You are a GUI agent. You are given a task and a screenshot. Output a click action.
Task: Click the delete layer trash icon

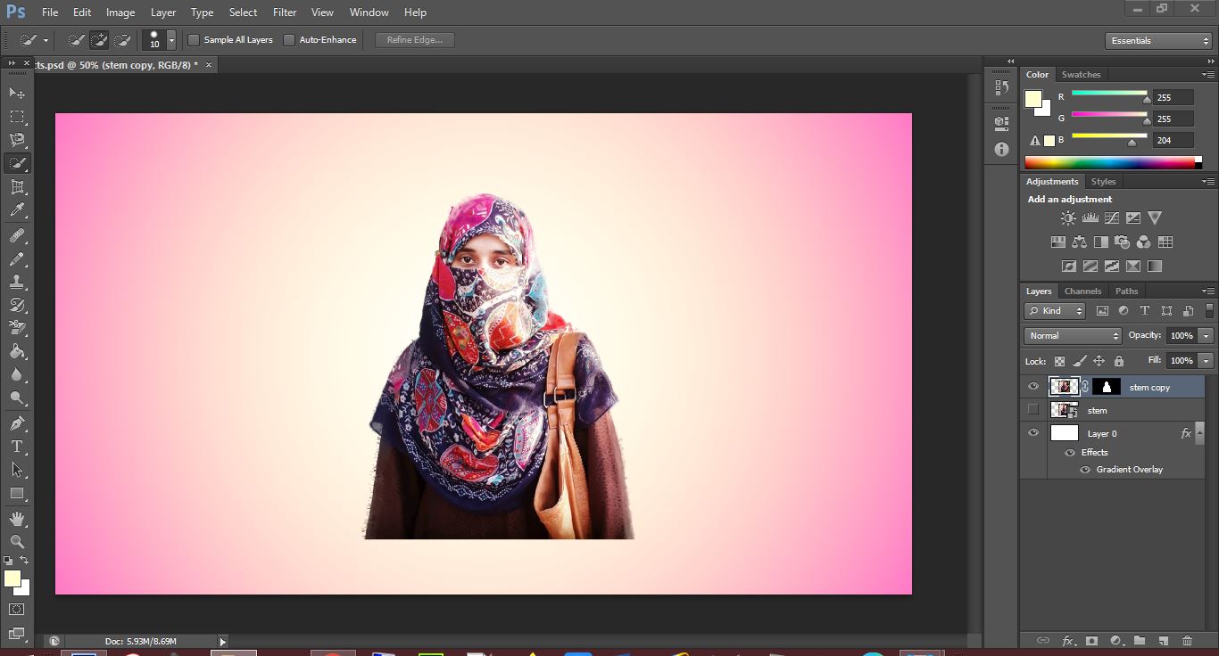pyautogui.click(x=1187, y=640)
